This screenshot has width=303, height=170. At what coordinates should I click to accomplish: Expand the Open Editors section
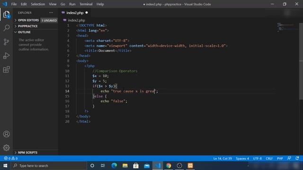click(x=36, y=20)
